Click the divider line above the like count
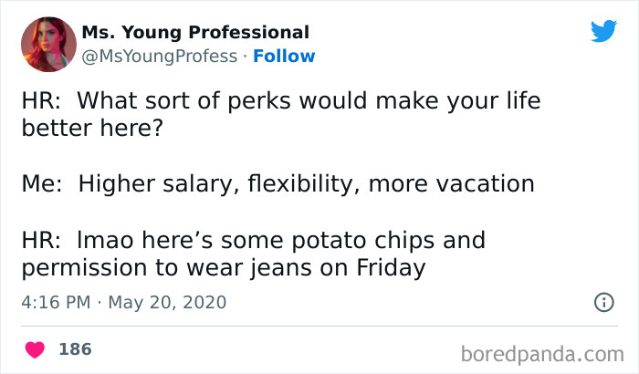This screenshot has width=639, height=374. pos(319,326)
